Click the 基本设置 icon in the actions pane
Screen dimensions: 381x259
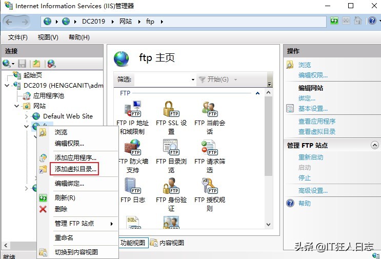coord(290,108)
